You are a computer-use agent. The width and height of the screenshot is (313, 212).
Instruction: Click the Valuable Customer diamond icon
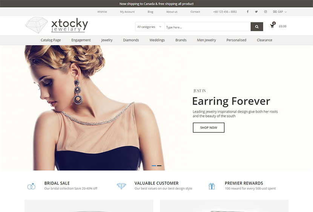click(121, 186)
